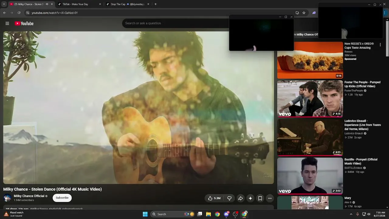Click the install app icon in address bar
The width and height of the screenshot is (389, 219).
point(297,13)
